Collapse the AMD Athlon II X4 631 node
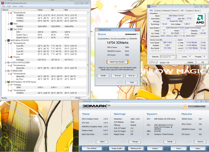Screen dimensions: 209x152 tap(6, 40)
